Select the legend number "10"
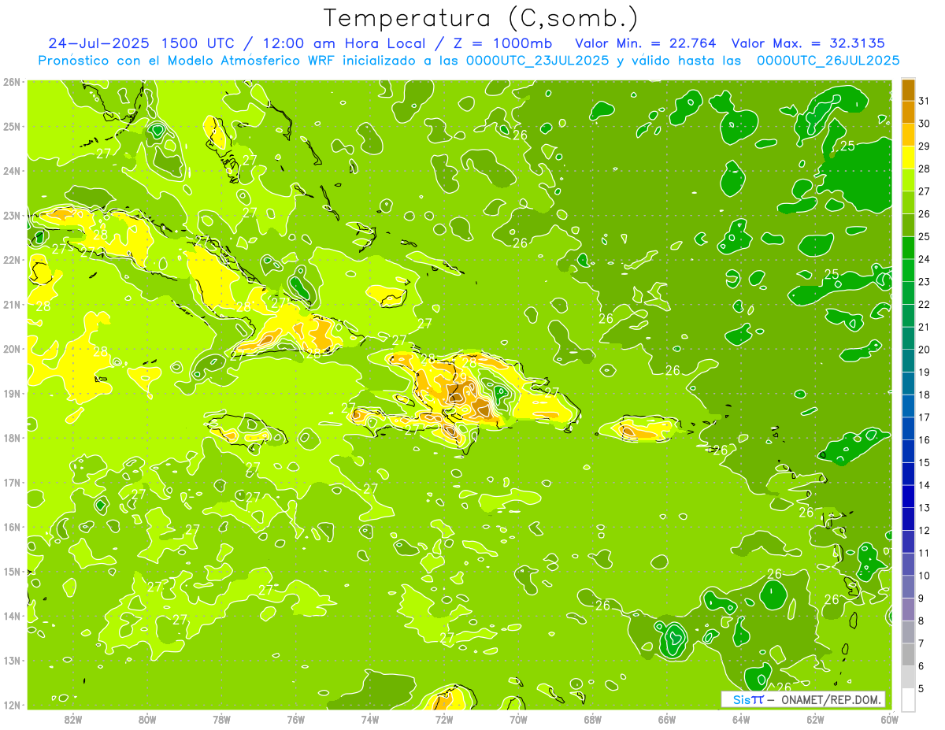Screen dimensions: 945x730 pos(924,576)
